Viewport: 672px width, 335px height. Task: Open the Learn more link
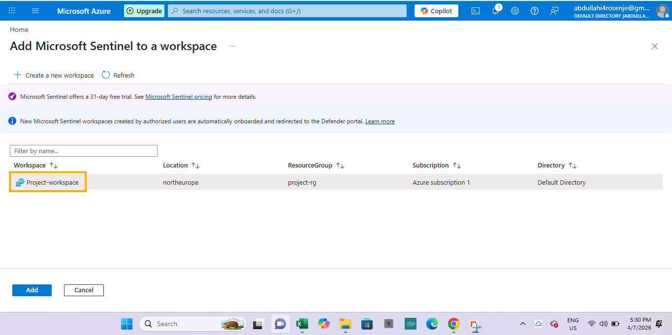[380, 121]
